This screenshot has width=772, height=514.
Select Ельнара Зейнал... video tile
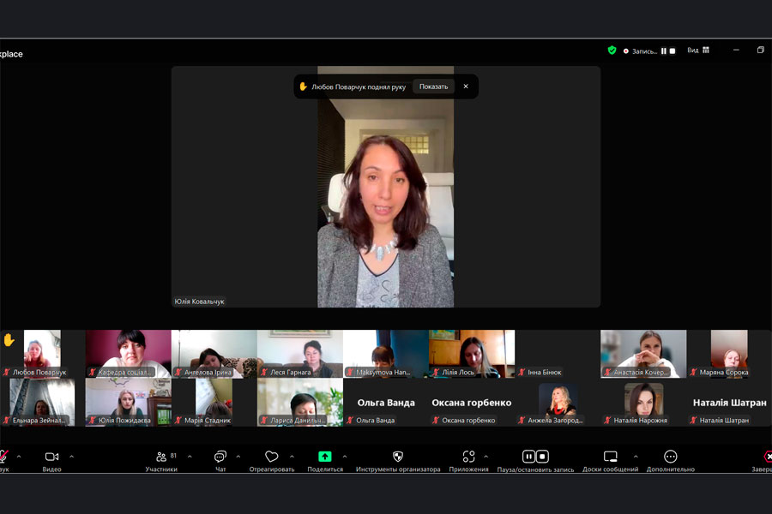point(42,402)
